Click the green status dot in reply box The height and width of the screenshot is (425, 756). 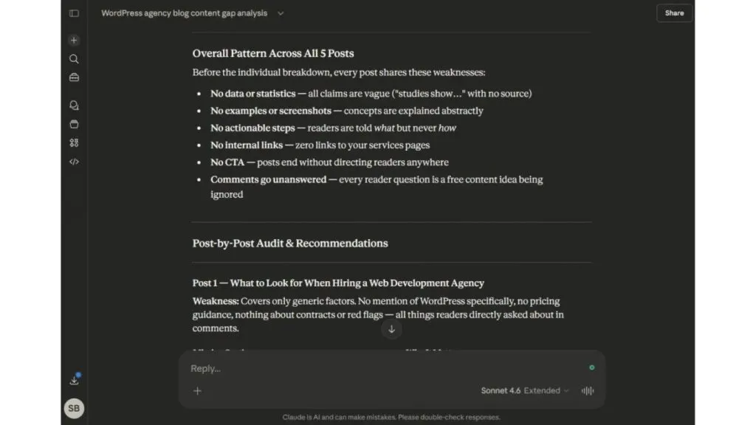(x=591, y=367)
